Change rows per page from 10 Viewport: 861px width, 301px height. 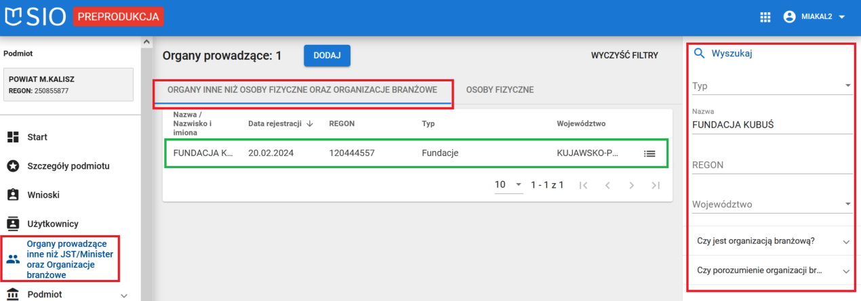(508, 185)
